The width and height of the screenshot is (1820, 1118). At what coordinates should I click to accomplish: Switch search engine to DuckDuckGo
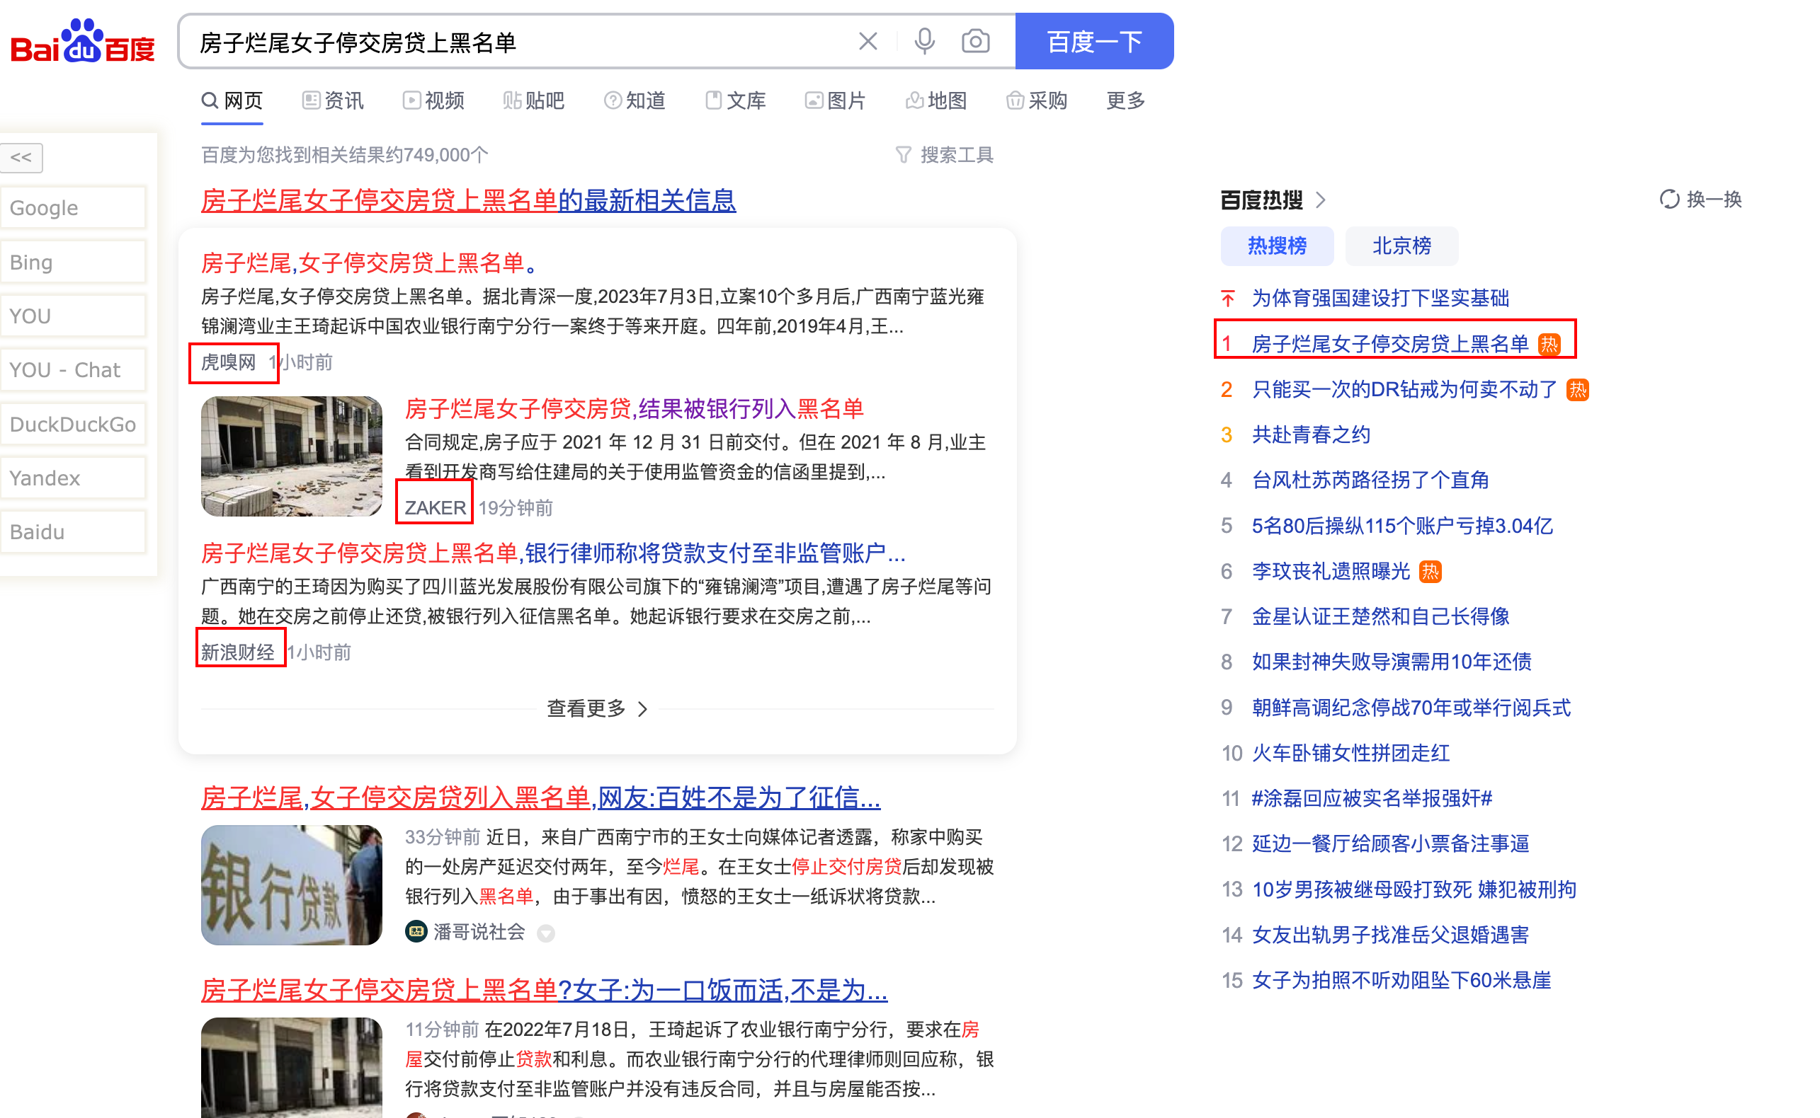(73, 424)
